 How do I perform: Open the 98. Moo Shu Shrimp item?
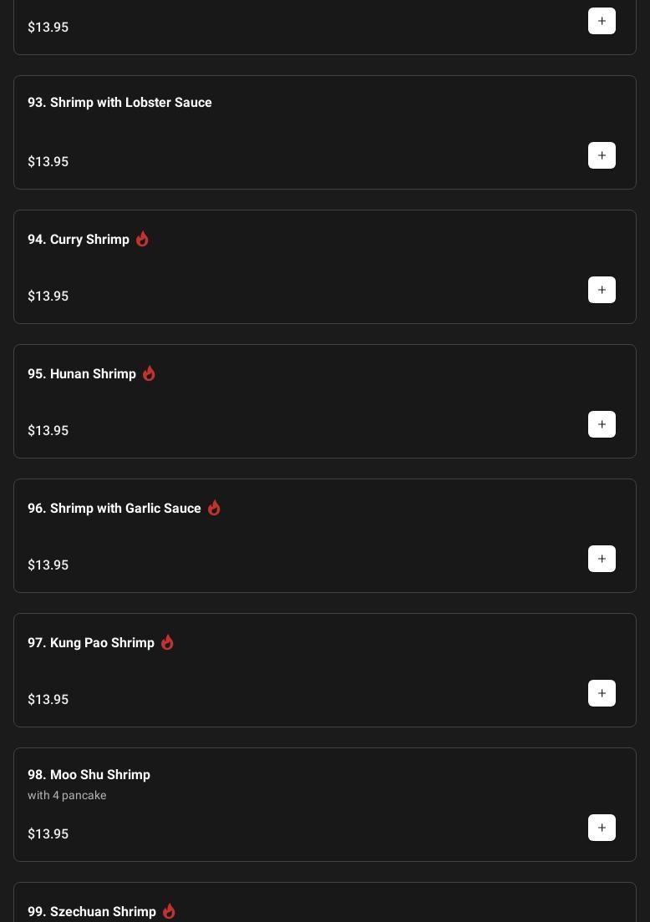(89, 774)
